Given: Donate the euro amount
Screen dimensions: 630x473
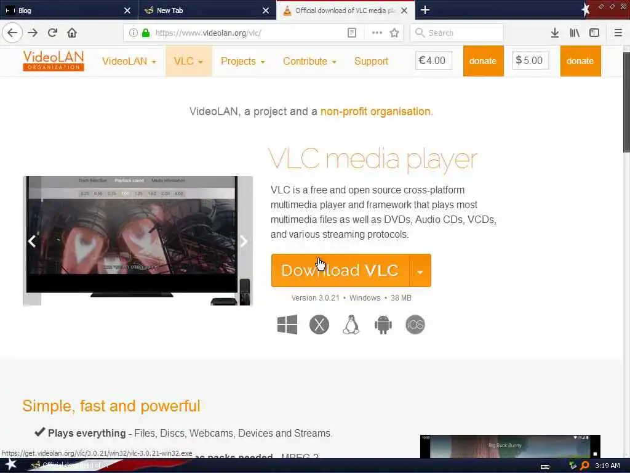Looking at the screenshot, I should coord(484,61).
